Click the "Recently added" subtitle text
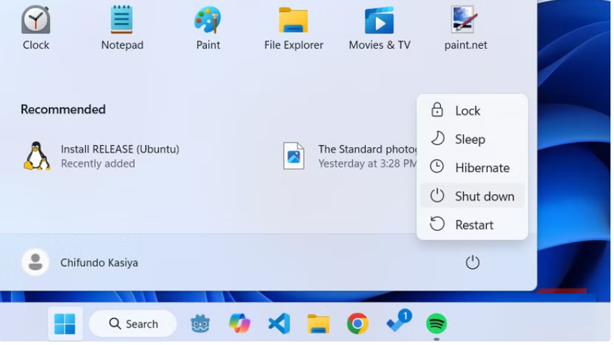The width and height of the screenshot is (614, 345). click(98, 164)
